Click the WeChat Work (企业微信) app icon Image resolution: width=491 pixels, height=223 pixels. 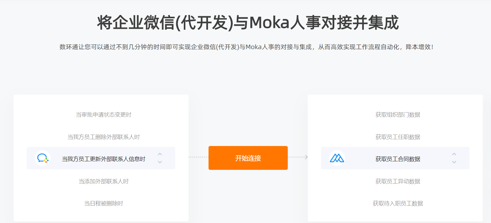click(x=43, y=158)
